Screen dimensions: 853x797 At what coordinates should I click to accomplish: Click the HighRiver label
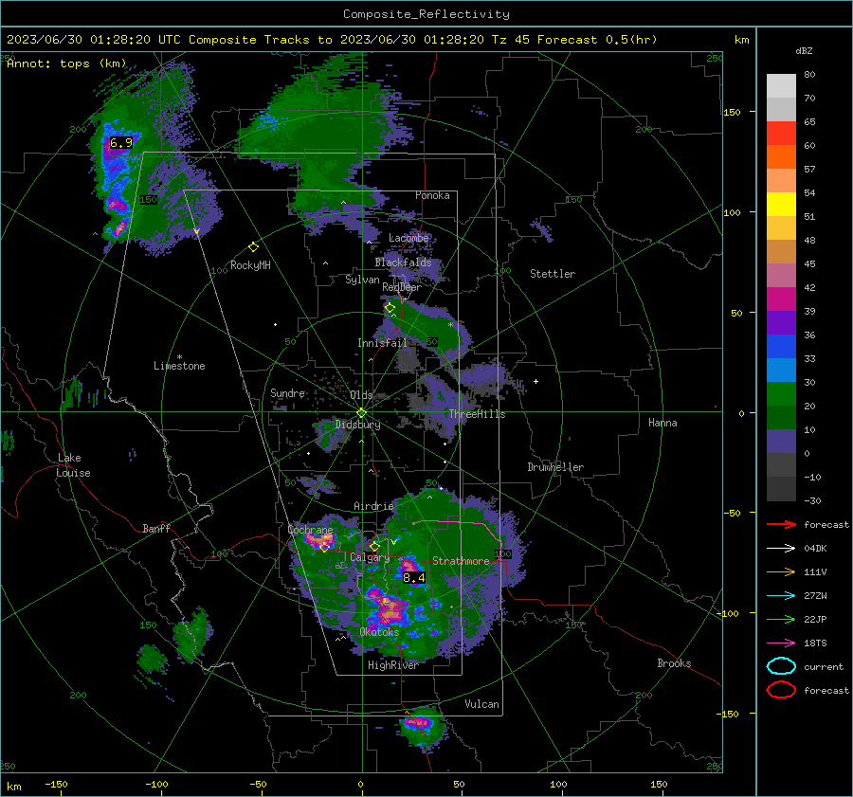tap(392, 665)
